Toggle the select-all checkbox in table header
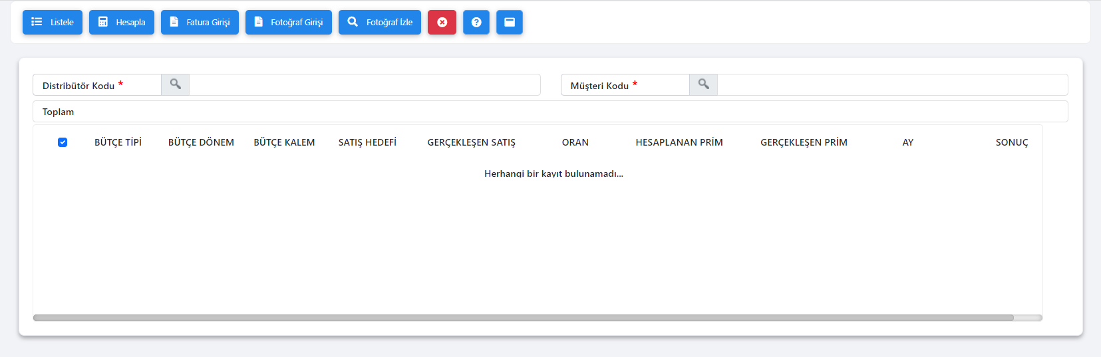Image resolution: width=1101 pixels, height=357 pixels. point(63,142)
